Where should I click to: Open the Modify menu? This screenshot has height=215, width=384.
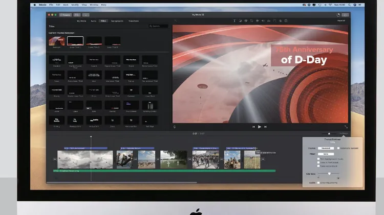[x=75, y=5]
